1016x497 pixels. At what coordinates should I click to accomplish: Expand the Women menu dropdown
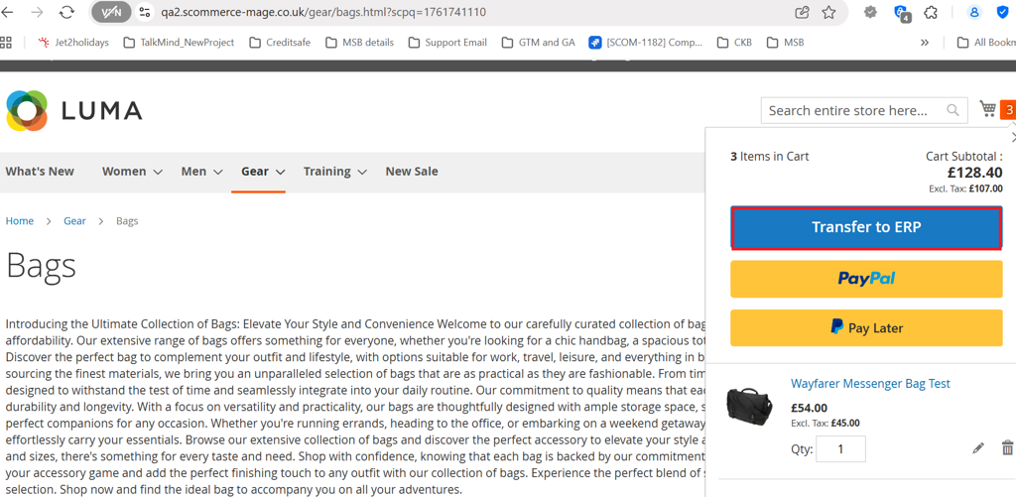coord(157,172)
